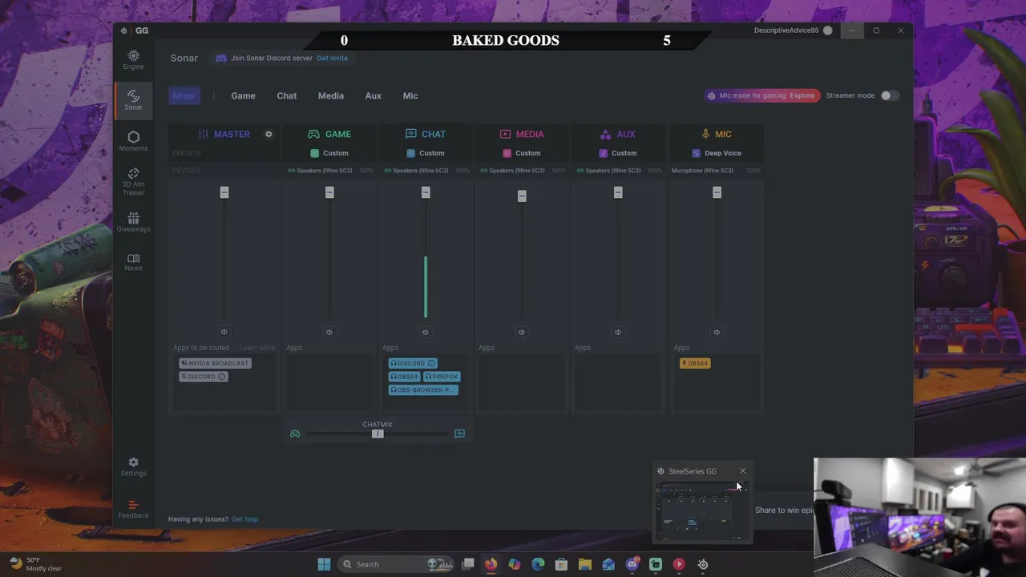Open Moments in the sidebar

click(133, 141)
